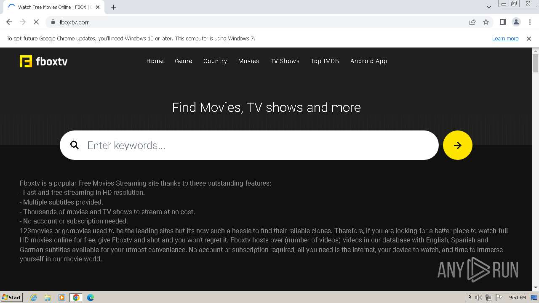Show hidden system tray icons
The image size is (539, 303).
(470, 298)
